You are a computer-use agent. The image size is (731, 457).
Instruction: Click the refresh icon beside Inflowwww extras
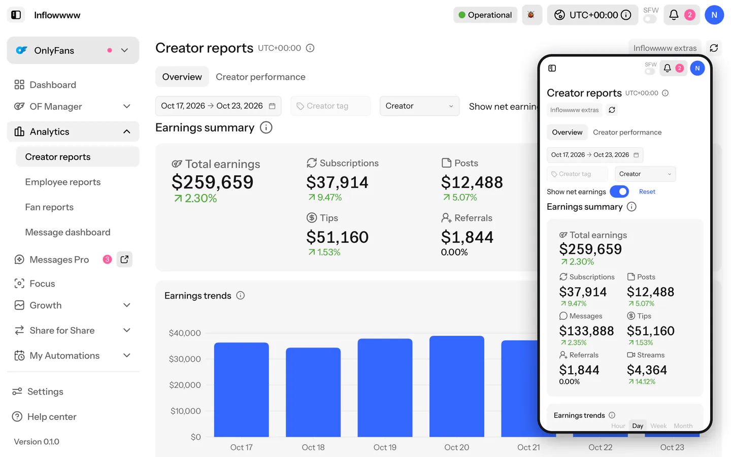(x=713, y=48)
